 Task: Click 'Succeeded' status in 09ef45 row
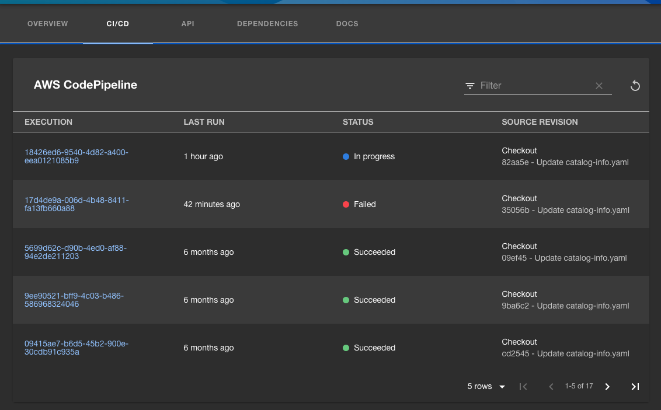click(x=374, y=252)
